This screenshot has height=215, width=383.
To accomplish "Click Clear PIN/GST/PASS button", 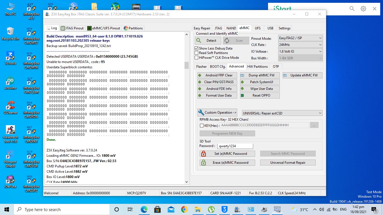I will (x=217, y=82).
